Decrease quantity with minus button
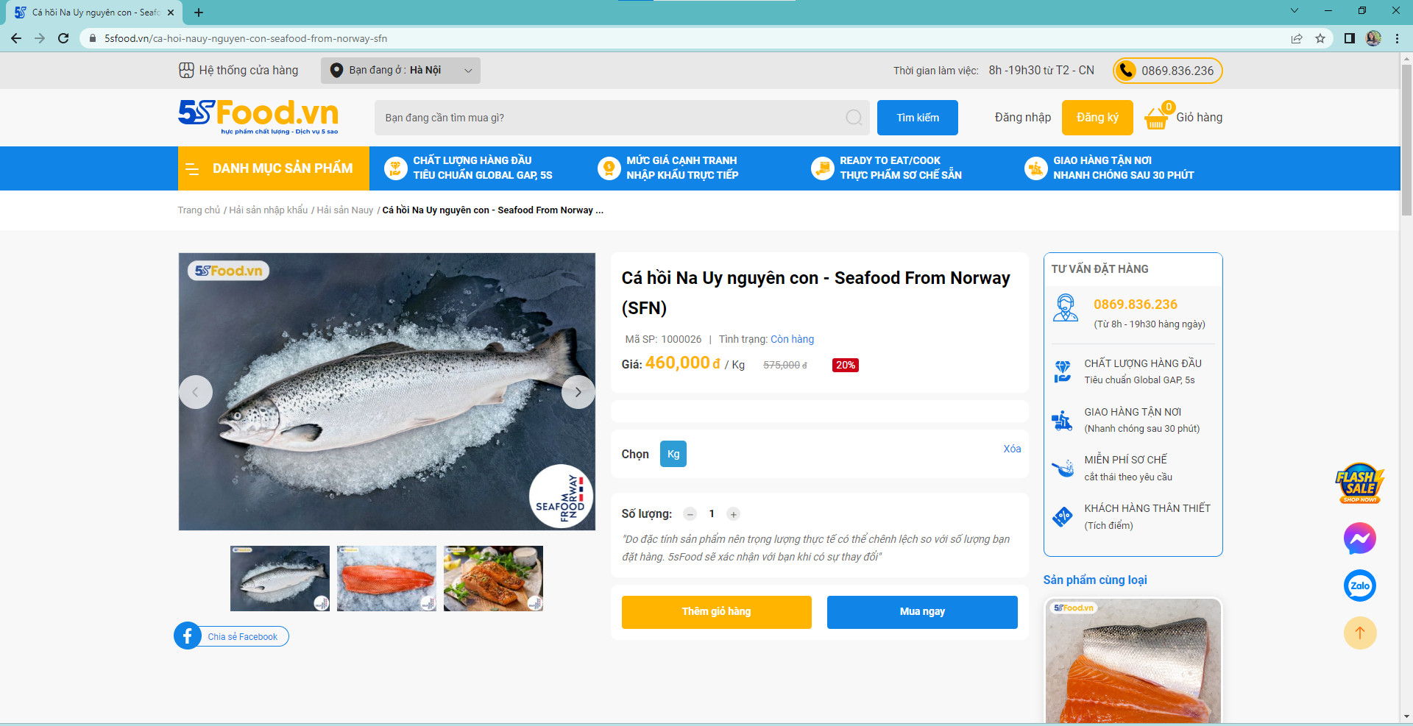This screenshot has height=726, width=1413. coord(690,514)
